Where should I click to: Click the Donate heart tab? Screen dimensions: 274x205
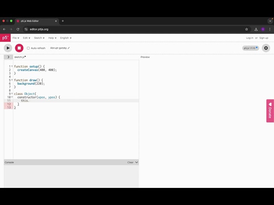click(270, 111)
